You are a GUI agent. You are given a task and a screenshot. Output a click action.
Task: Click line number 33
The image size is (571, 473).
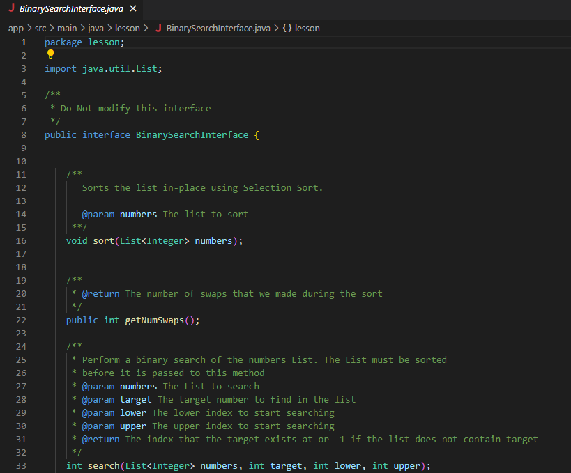coord(21,465)
